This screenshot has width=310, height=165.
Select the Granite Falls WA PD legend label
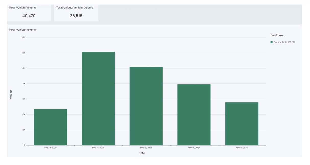(284, 42)
